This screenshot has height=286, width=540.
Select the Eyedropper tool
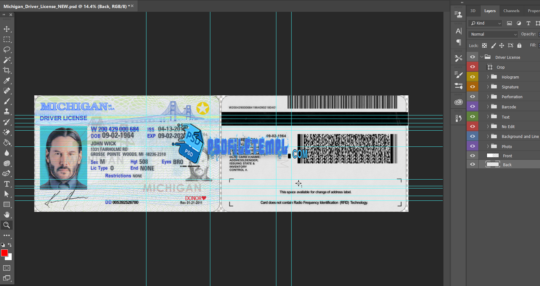(x=7, y=81)
